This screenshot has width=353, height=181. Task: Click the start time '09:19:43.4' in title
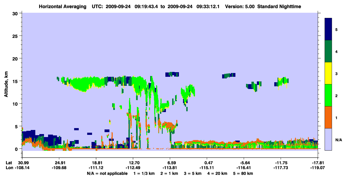point(146,6)
